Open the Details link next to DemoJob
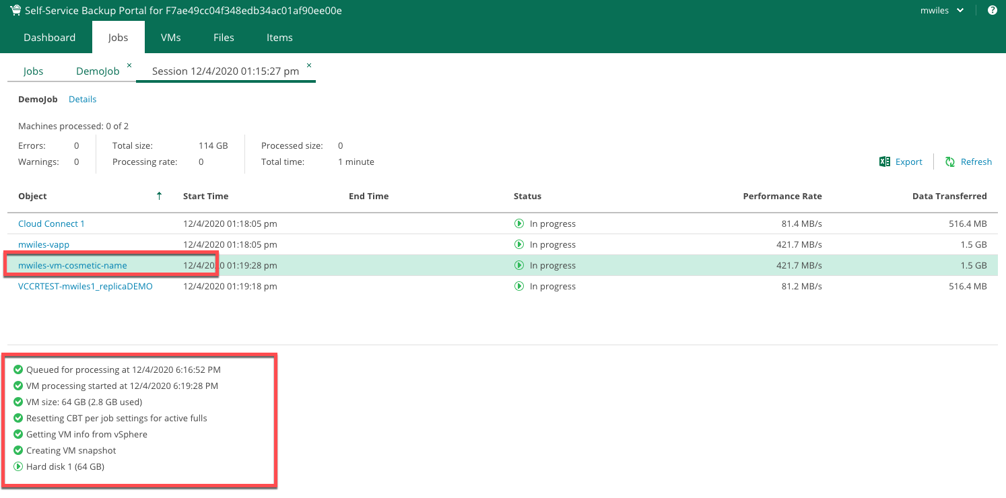Image resolution: width=1006 pixels, height=498 pixels. (82, 99)
